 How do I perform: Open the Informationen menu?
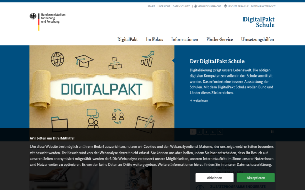[x=185, y=40]
